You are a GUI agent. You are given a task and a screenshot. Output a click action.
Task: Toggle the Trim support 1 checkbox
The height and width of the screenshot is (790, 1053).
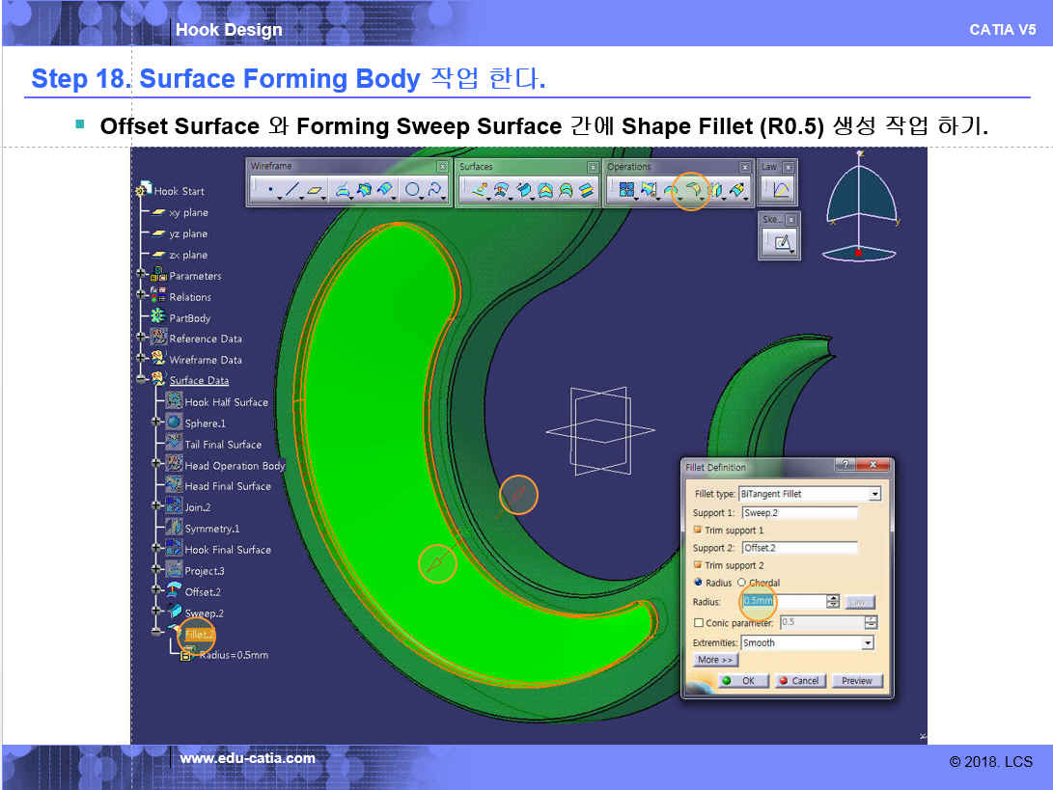(x=698, y=531)
